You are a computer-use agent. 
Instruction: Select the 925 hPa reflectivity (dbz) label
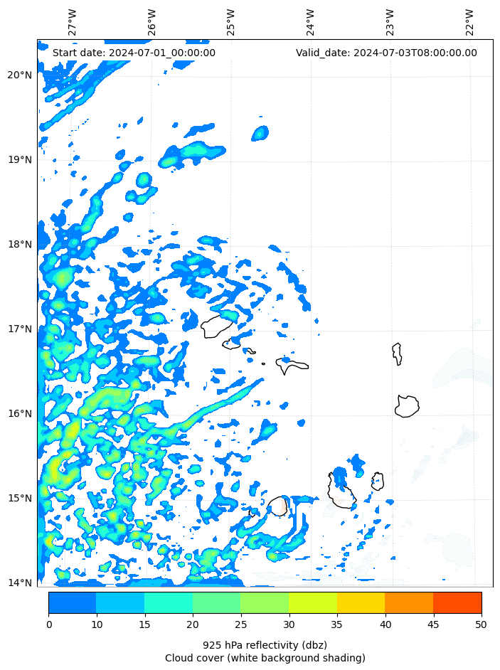(x=265, y=645)
